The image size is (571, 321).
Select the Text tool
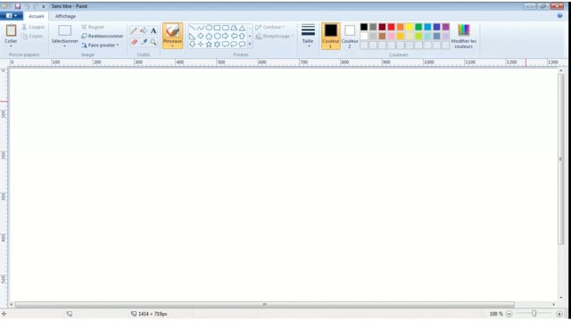click(153, 31)
